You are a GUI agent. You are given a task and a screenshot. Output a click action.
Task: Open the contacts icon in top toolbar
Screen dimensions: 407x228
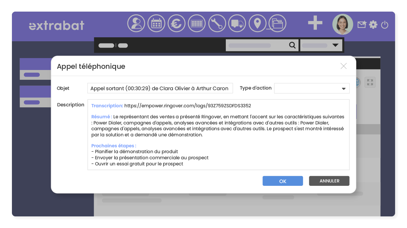click(x=136, y=24)
